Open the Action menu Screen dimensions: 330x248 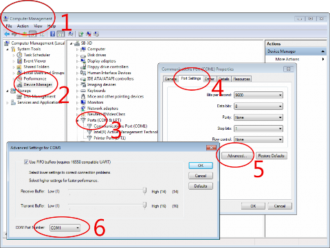pyautogui.click(x=23, y=26)
